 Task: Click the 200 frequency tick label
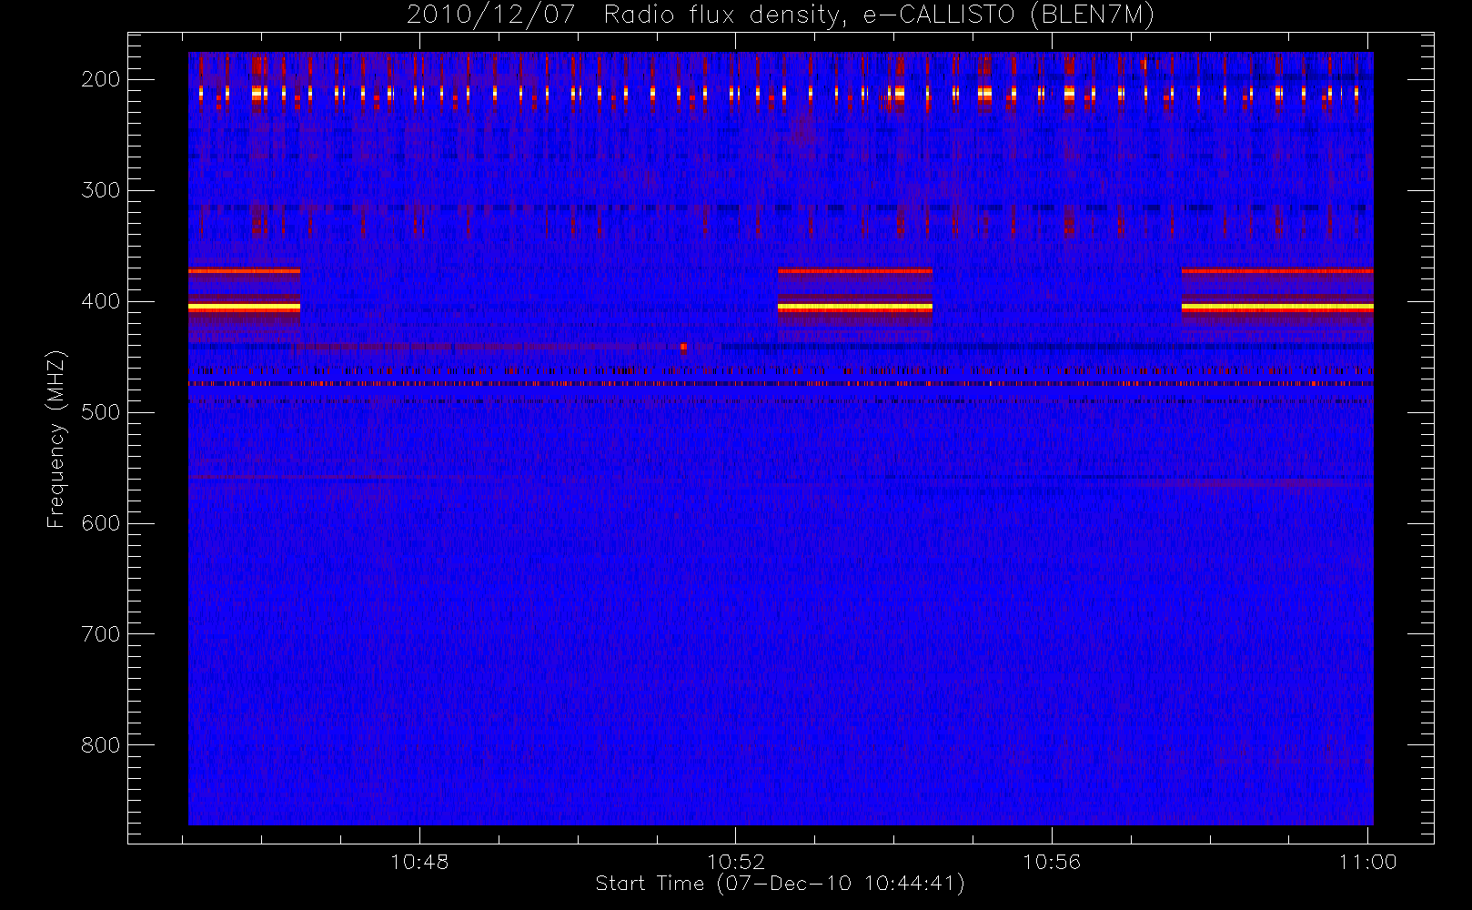(x=101, y=79)
